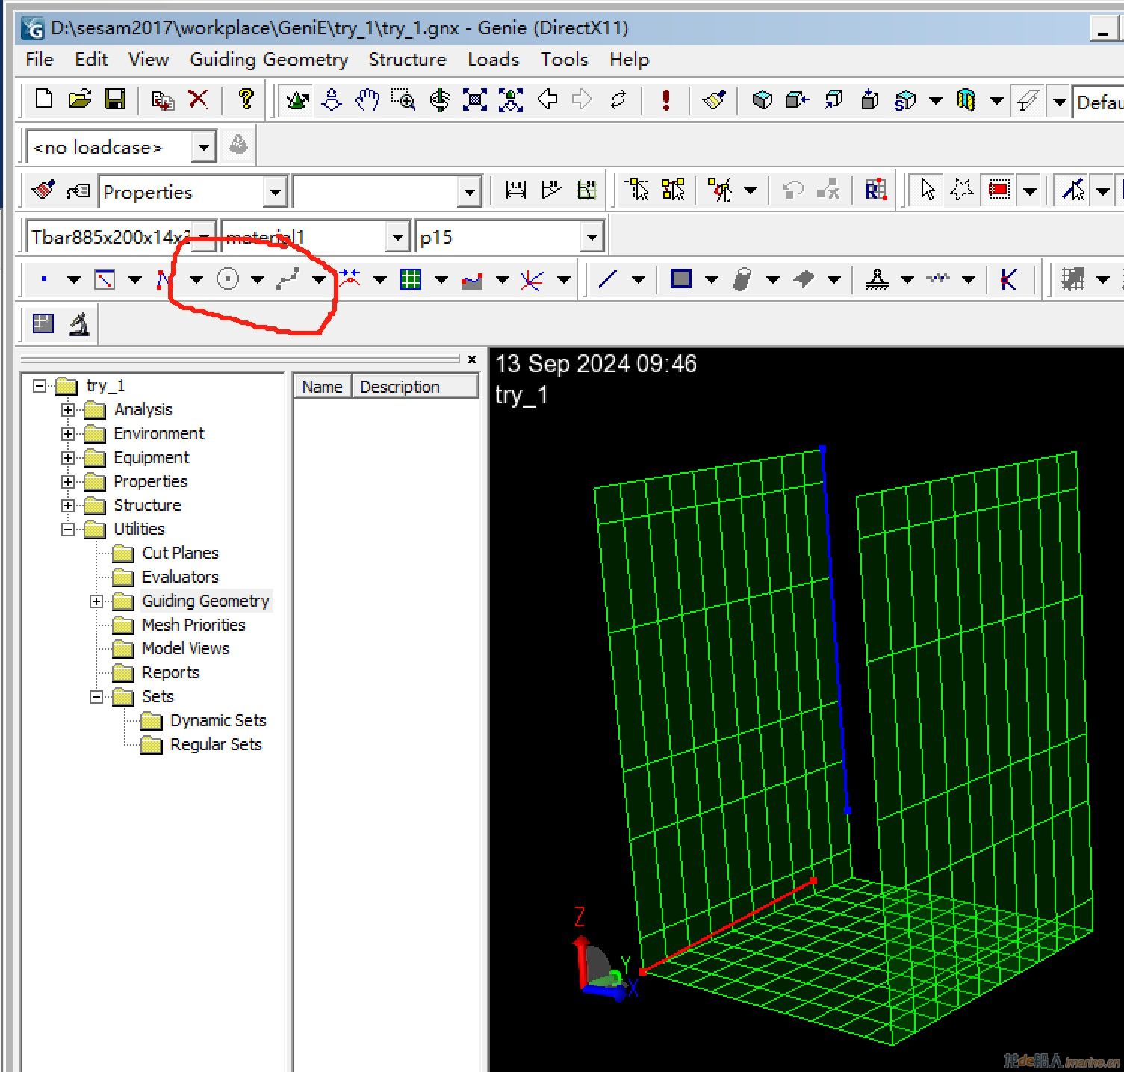Screen dimensions: 1124x1072
Task: Open the p15 dropdown
Action: click(x=592, y=237)
